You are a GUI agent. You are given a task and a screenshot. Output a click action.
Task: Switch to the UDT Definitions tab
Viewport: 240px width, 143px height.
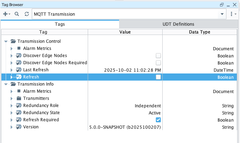pos(178,24)
